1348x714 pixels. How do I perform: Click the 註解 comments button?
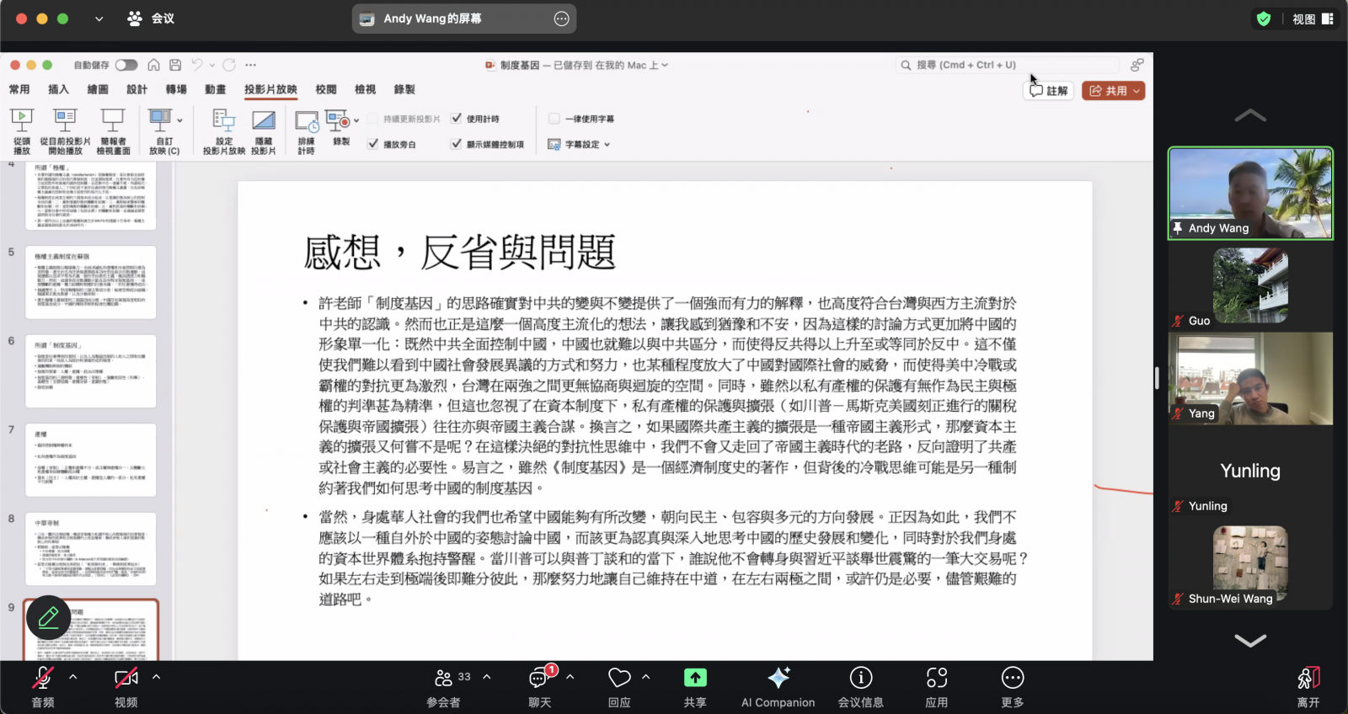[1049, 91]
